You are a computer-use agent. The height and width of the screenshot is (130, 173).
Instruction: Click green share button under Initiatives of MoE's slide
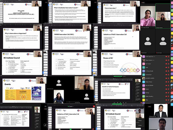tap(71, 129)
